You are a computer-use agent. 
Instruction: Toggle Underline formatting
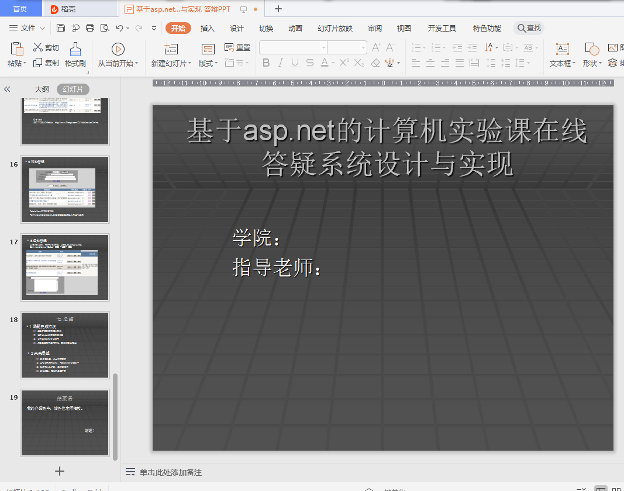pos(295,63)
